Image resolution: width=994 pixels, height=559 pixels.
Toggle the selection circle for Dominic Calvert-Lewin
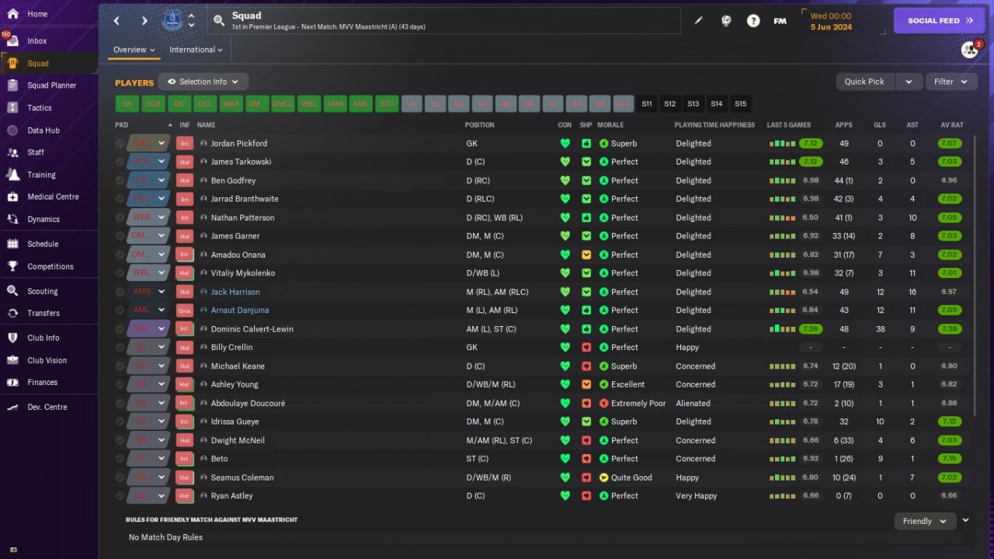(x=120, y=329)
